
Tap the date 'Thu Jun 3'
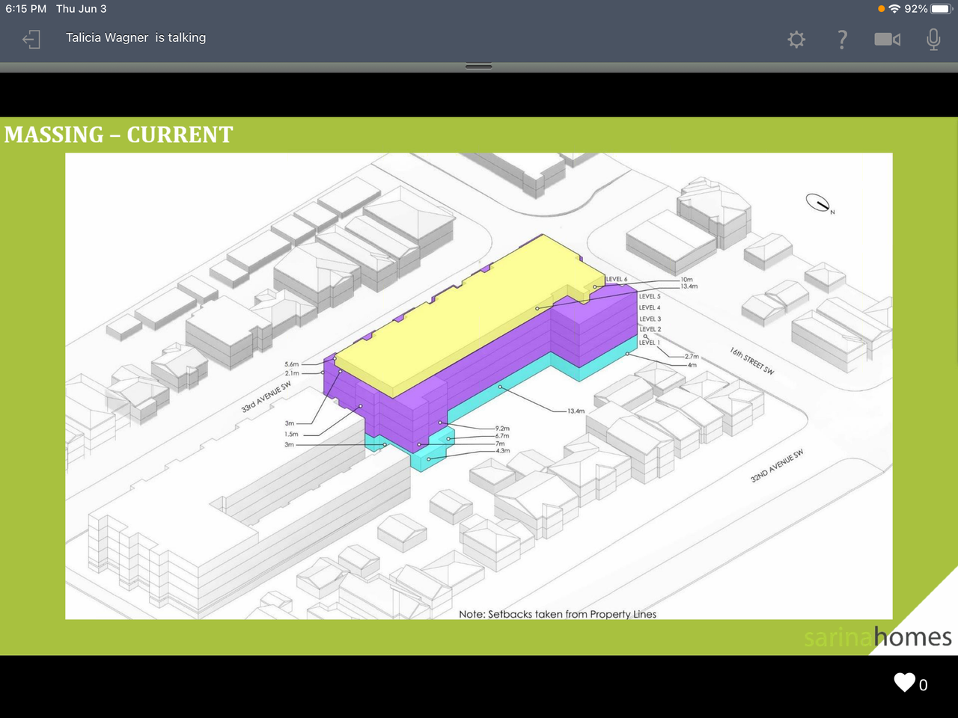pyautogui.click(x=82, y=9)
